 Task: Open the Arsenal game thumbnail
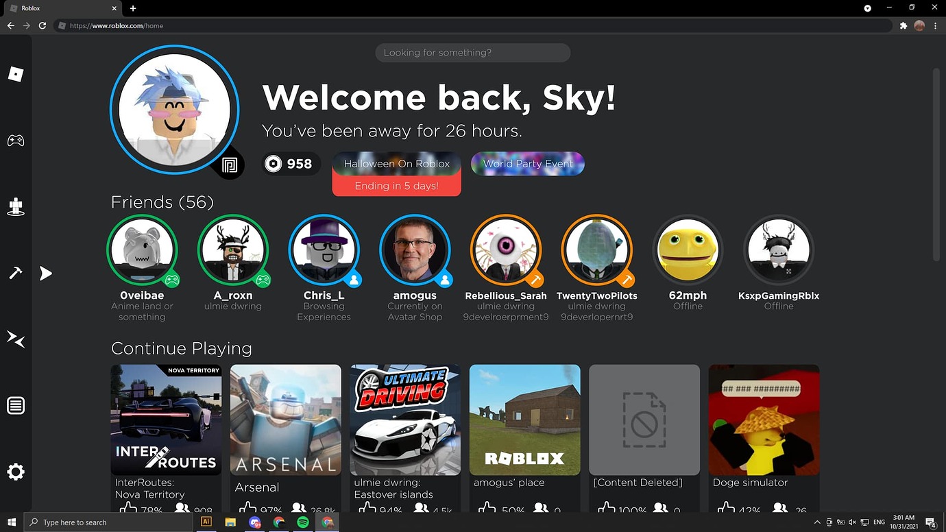[285, 420]
